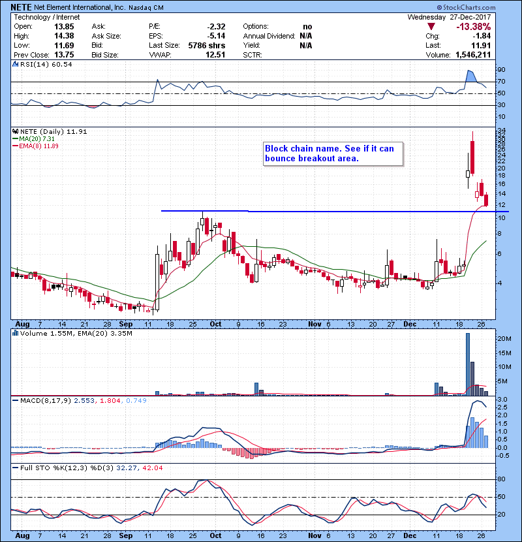
Task: Click the Yield: label
Action: 251,45
